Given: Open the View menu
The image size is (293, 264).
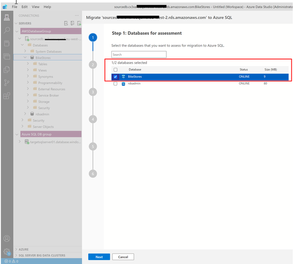Looking at the screenshot, I should (x=36, y=7).
